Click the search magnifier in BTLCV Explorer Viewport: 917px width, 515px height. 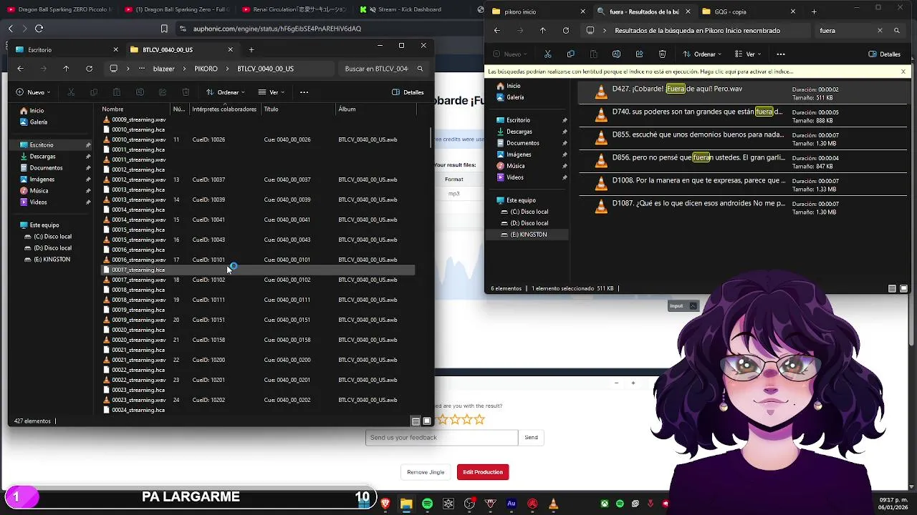[x=420, y=69]
